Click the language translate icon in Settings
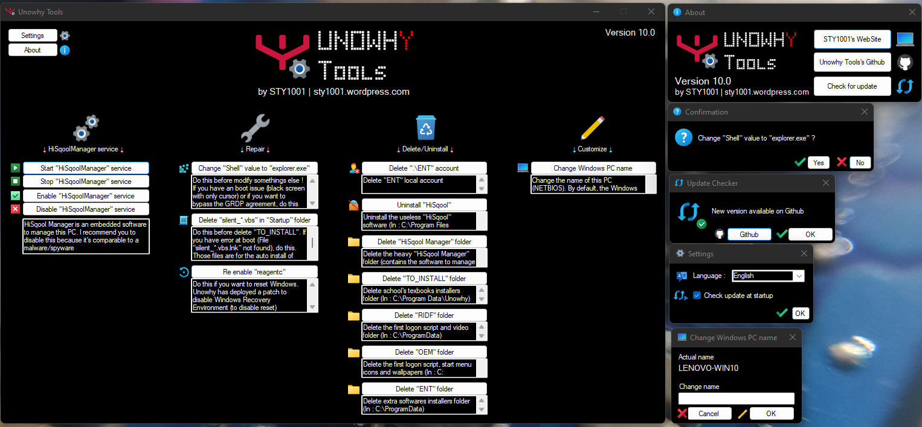This screenshot has width=922, height=427. [682, 276]
